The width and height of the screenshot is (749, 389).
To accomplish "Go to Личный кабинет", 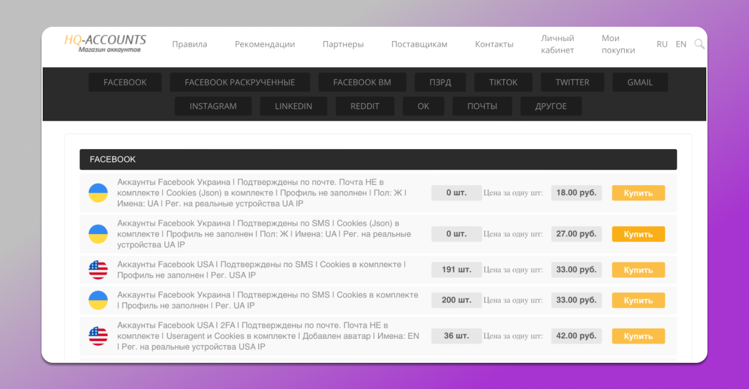I will [x=557, y=44].
